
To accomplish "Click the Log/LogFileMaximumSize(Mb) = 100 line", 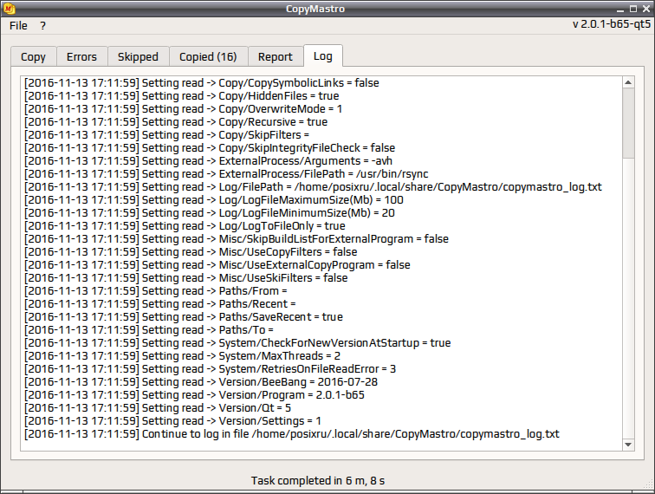I will pyautogui.click(x=214, y=199).
